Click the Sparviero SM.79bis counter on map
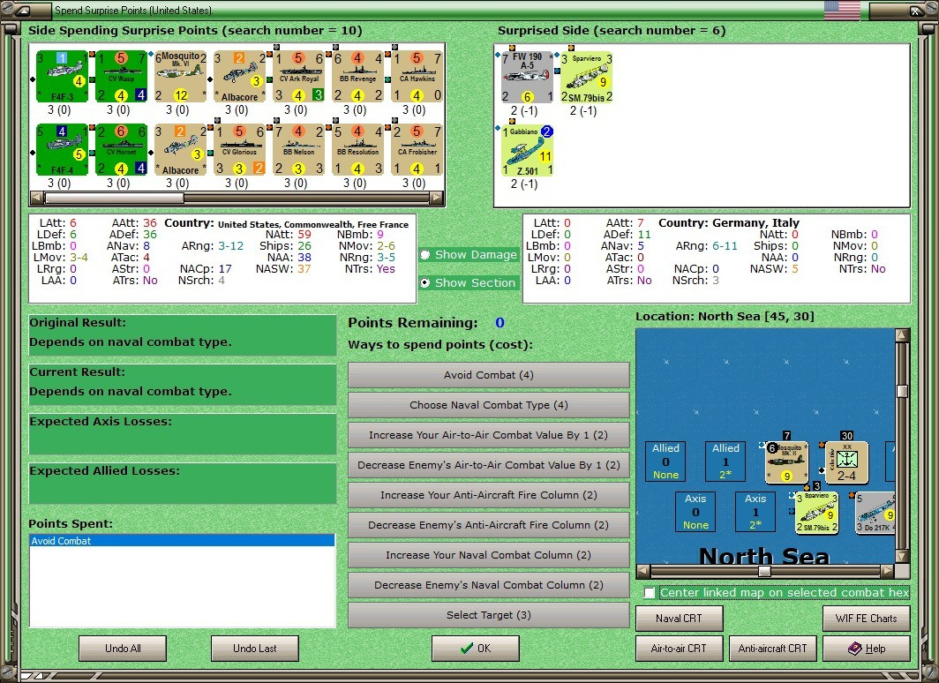The height and width of the screenshot is (683, 939). point(817,513)
